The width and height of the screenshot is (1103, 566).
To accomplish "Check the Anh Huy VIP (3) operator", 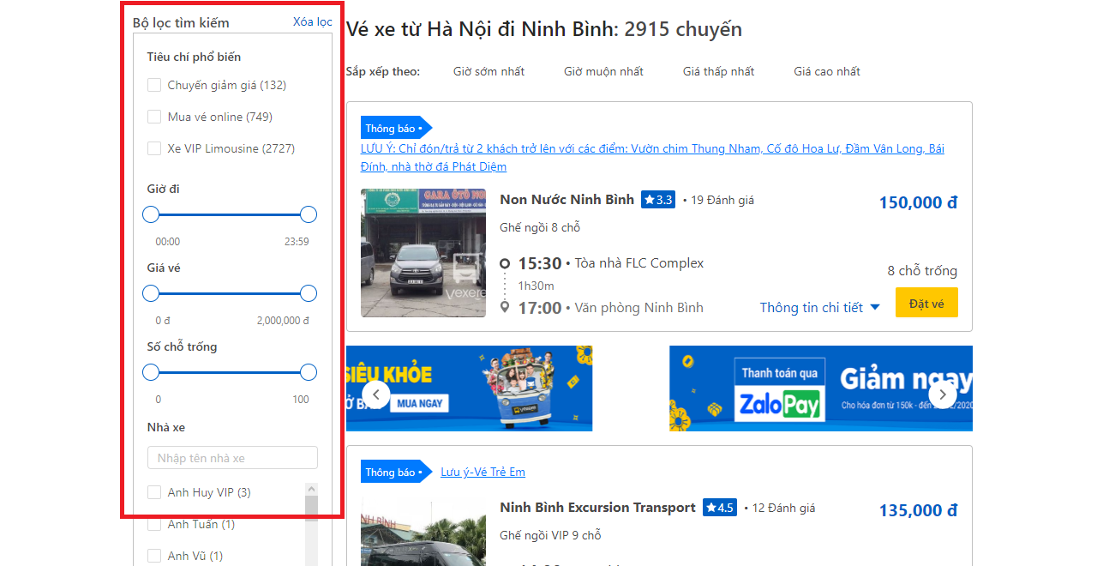I will [154, 492].
